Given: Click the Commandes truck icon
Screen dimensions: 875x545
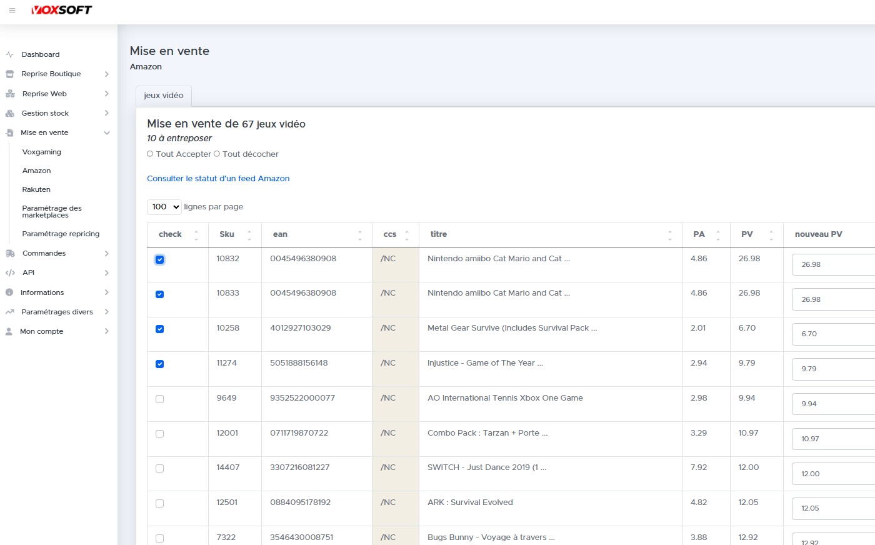Looking at the screenshot, I should pyautogui.click(x=9, y=254).
